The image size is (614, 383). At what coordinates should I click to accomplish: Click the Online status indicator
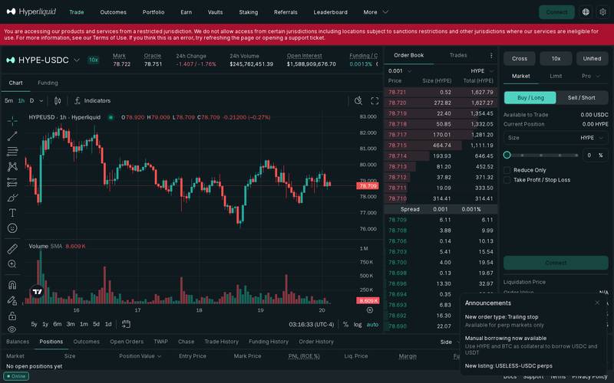pos(16,376)
